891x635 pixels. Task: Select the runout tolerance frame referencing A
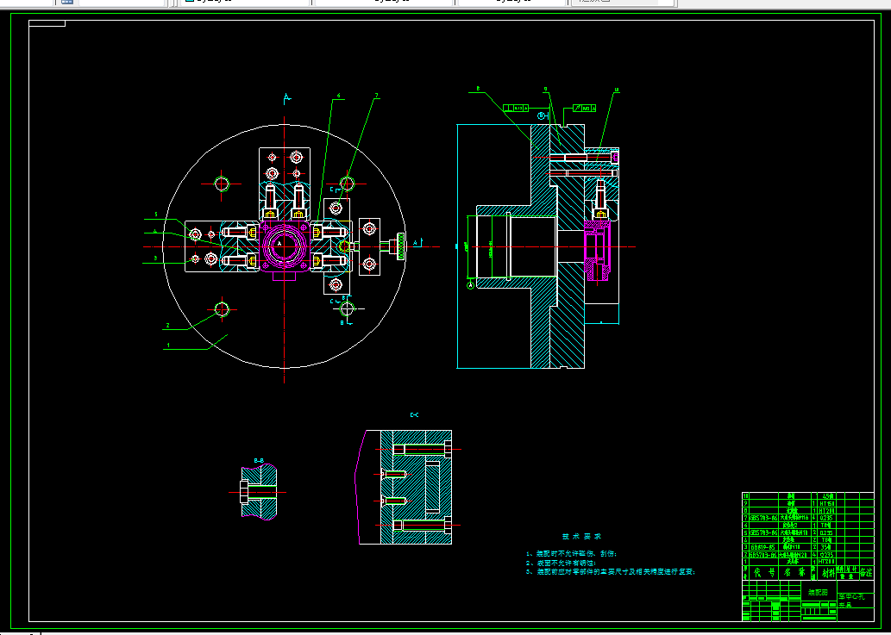point(584,108)
